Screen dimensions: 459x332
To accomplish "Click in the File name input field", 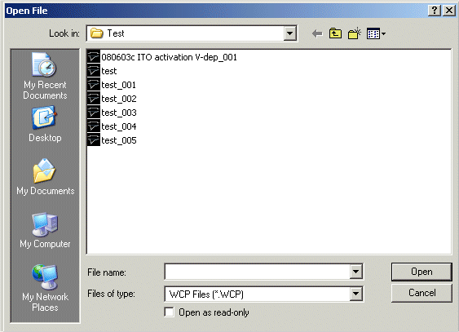I will (x=258, y=272).
